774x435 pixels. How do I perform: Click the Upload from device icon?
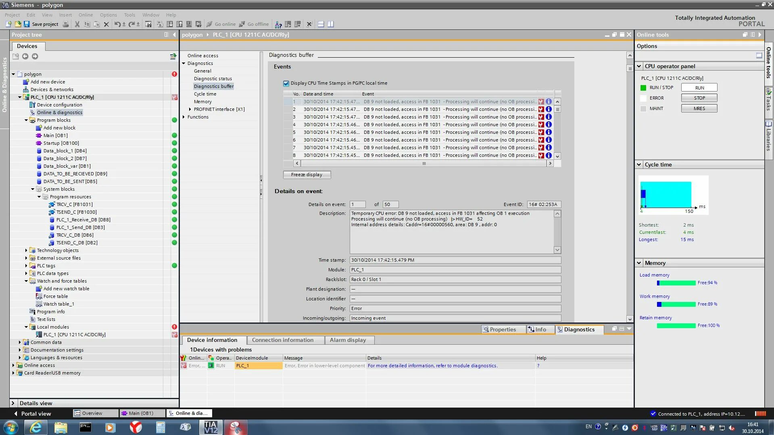tap(179, 24)
